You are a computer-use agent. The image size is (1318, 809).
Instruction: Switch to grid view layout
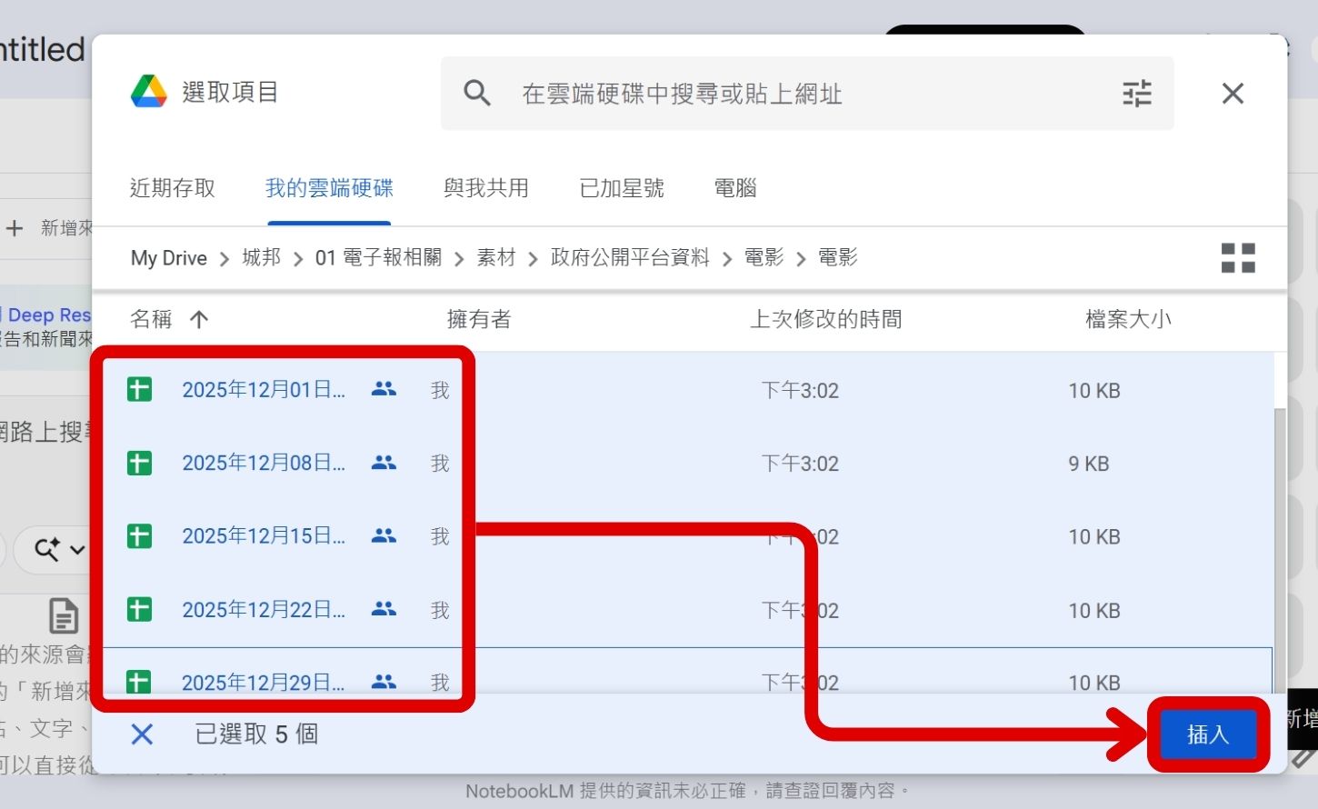(1238, 258)
